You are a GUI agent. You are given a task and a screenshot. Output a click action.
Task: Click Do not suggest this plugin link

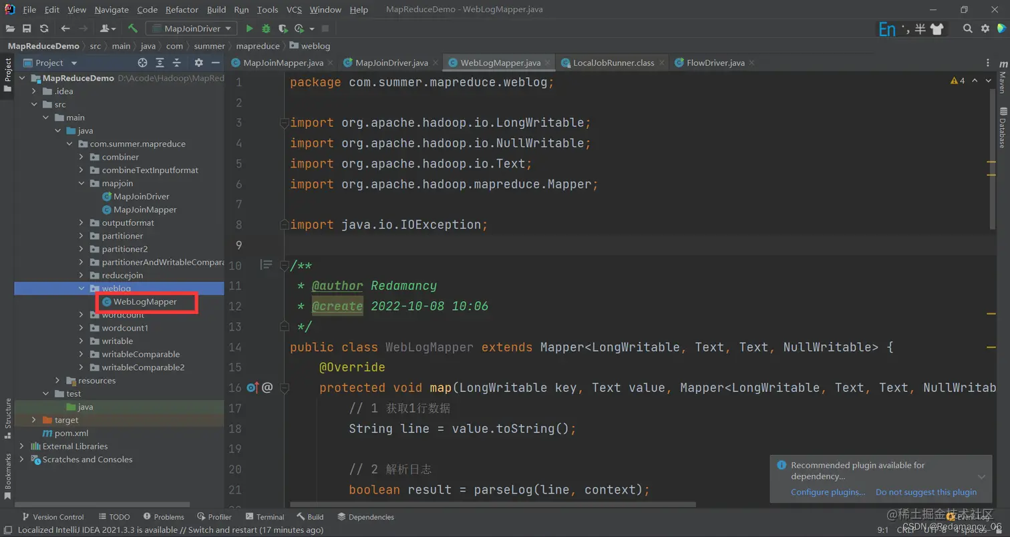pyautogui.click(x=926, y=492)
